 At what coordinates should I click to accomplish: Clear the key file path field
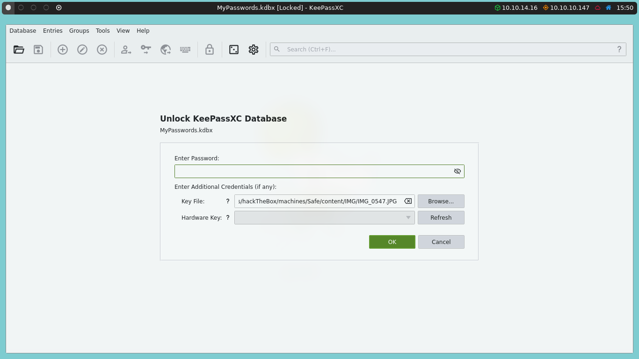click(408, 201)
